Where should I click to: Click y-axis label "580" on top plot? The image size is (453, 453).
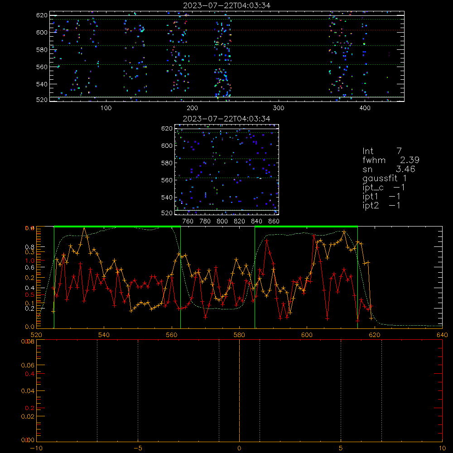point(42,50)
